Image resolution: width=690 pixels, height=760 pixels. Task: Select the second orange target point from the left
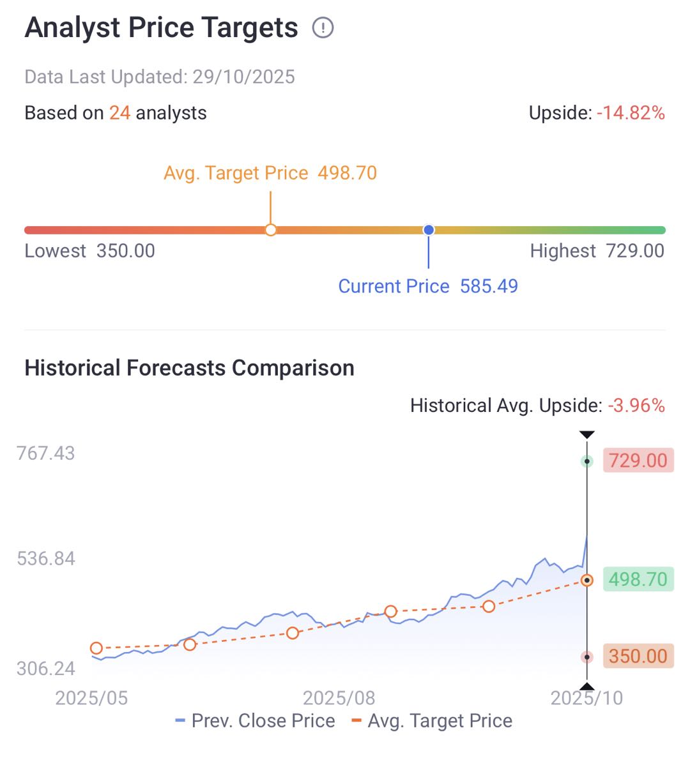pyautogui.click(x=190, y=644)
